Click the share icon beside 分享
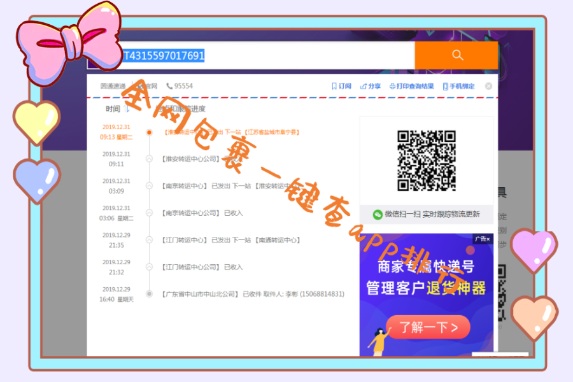Viewport: 573px width, 382px height. (x=364, y=85)
